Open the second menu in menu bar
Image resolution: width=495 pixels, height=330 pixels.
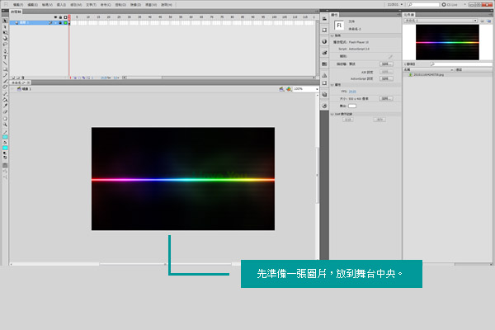[x=32, y=5]
